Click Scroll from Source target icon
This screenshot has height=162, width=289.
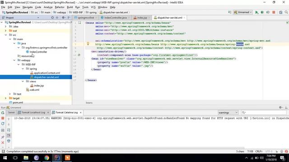point(52,18)
